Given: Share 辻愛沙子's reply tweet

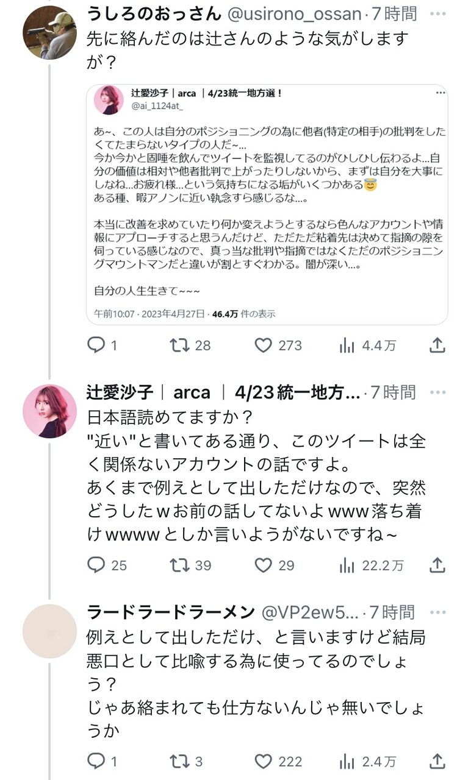Looking at the screenshot, I should (437, 565).
